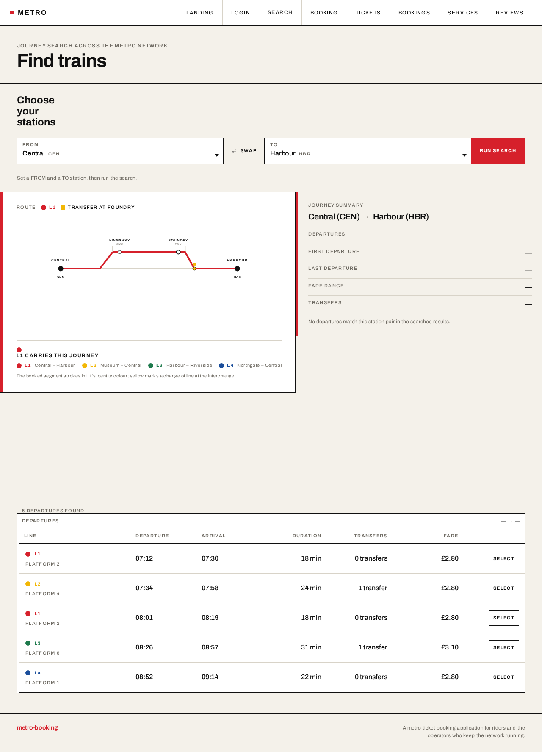Image resolution: width=542 pixels, height=752 pixels.
Task: Go to the REVIEWS page
Action: click(509, 13)
